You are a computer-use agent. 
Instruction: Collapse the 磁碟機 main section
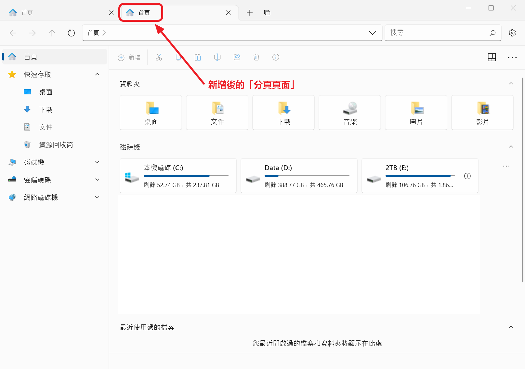[511, 147]
